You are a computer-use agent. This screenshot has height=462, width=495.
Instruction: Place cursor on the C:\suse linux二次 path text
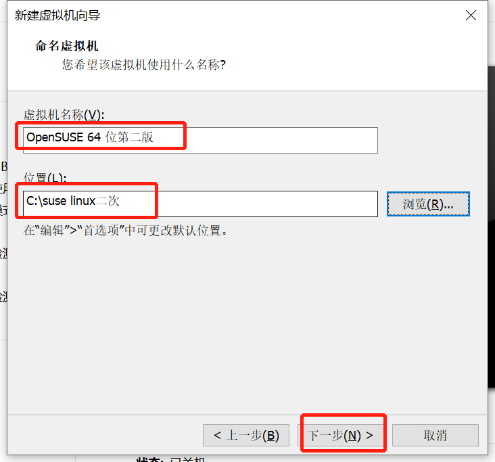73,202
